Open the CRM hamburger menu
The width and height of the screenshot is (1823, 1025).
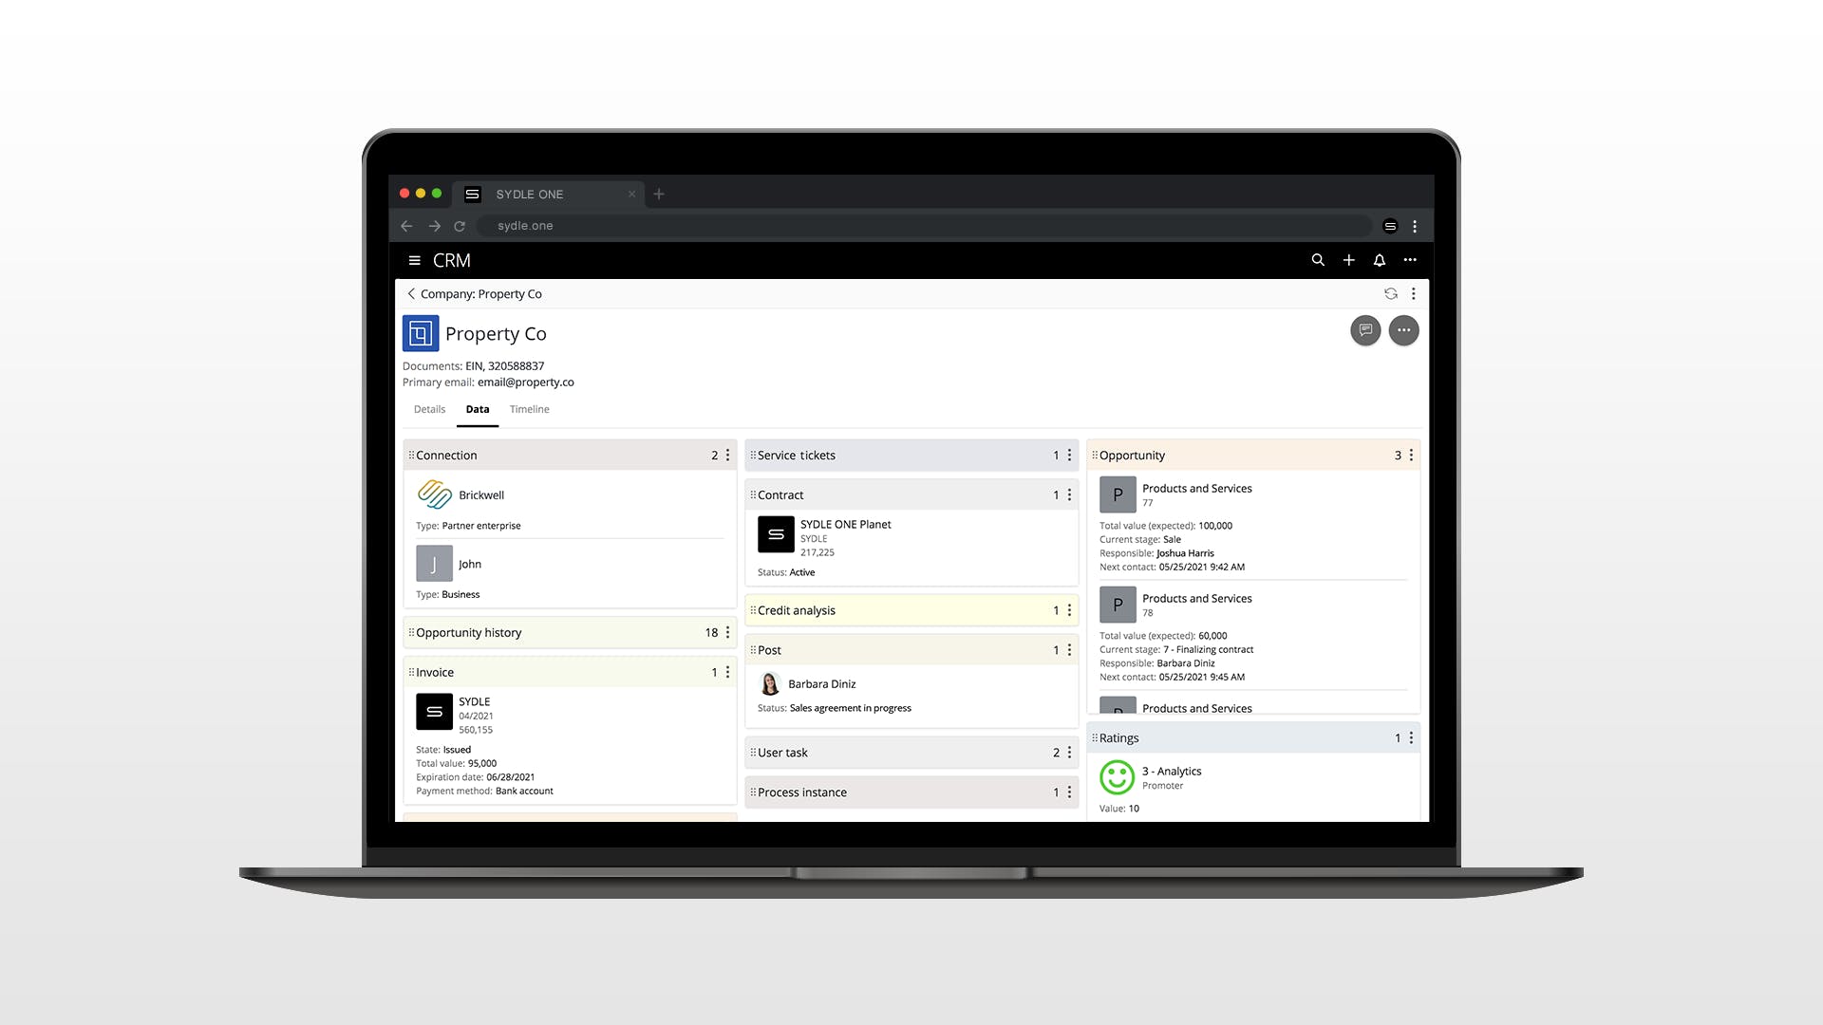[x=414, y=260]
